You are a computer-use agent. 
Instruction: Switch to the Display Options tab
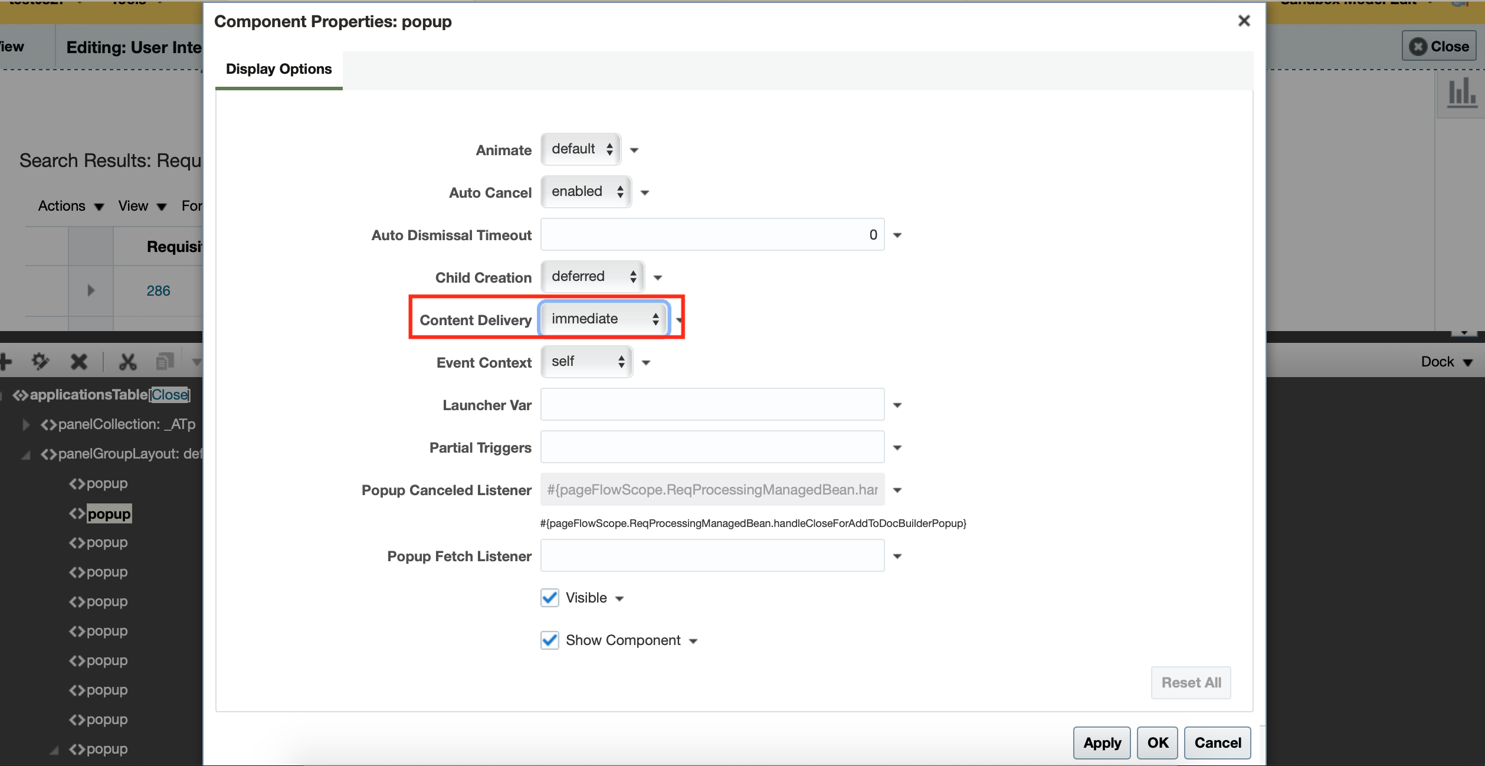pyautogui.click(x=278, y=69)
